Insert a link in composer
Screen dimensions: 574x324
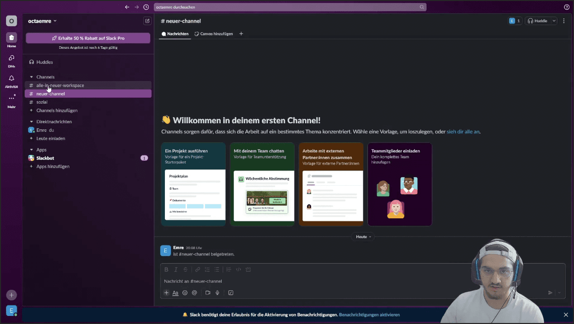point(198,269)
